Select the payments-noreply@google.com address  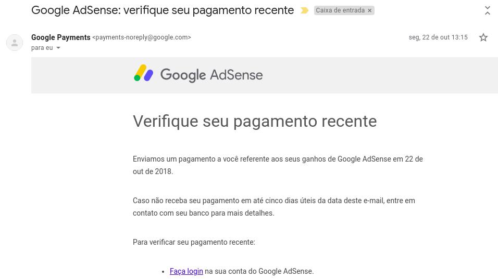point(142,37)
